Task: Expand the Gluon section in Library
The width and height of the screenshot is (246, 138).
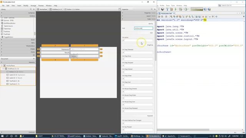Action: click(x=18, y=40)
